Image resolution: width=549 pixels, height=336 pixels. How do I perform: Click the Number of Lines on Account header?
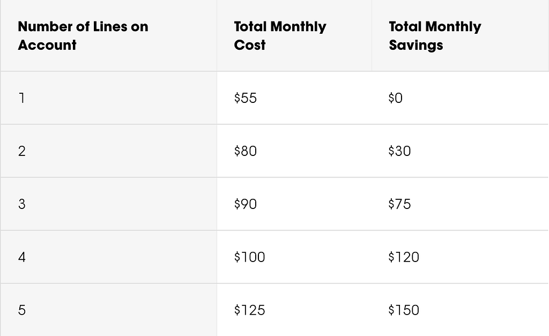tap(108, 35)
